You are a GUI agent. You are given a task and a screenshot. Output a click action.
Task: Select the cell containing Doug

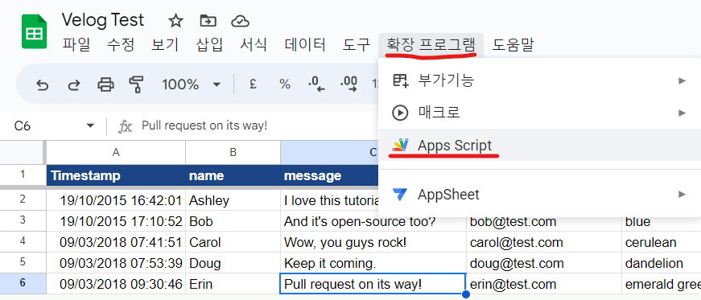point(233,263)
